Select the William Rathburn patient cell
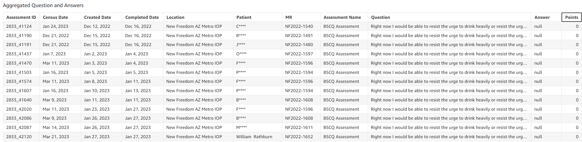Screen dimensions: 582x142 pos(254,137)
